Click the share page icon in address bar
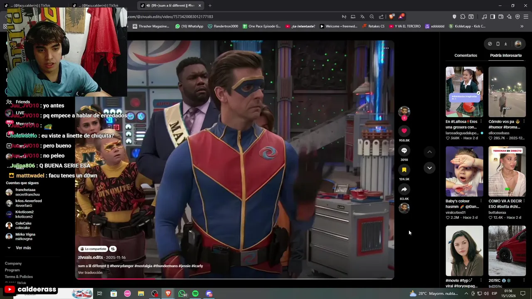 (381, 17)
